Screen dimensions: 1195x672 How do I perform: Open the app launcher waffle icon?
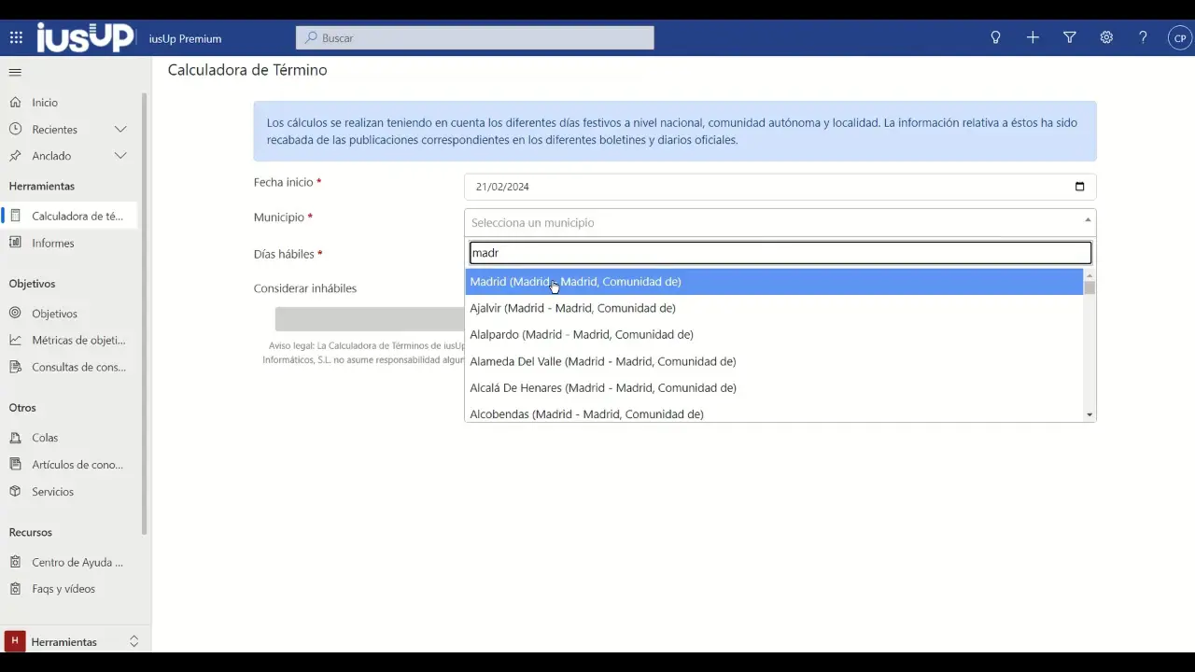16,38
